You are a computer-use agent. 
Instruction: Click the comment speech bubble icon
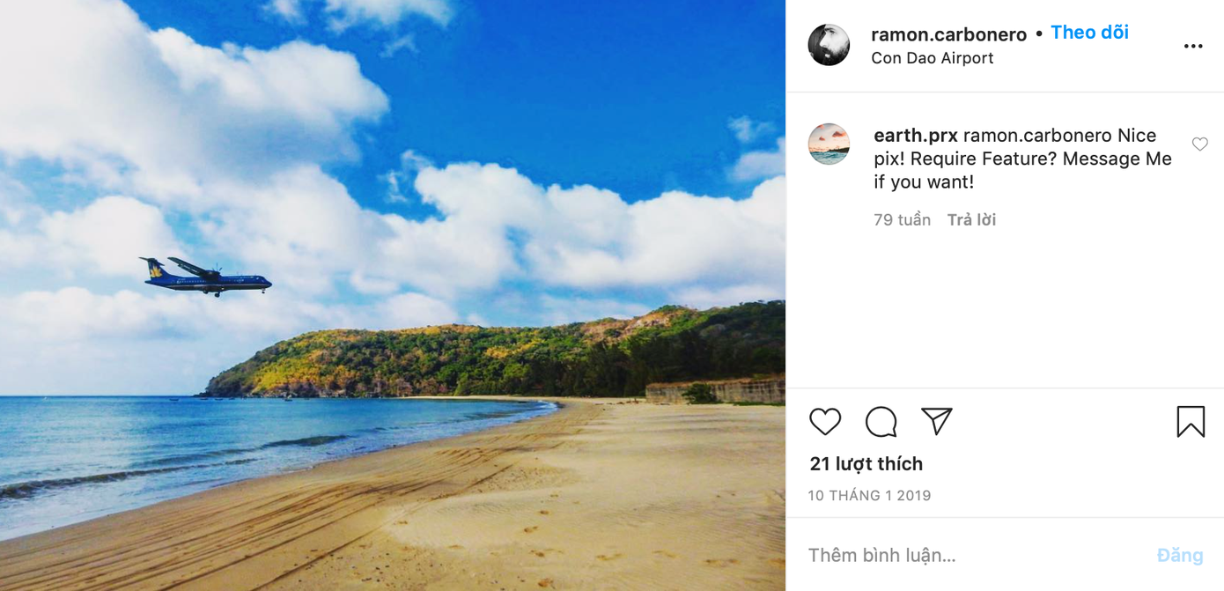coord(881,422)
